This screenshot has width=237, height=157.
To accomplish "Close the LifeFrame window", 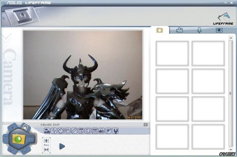I will [x=231, y=3].
